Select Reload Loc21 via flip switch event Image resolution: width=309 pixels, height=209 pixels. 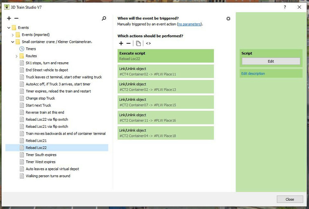point(47,127)
